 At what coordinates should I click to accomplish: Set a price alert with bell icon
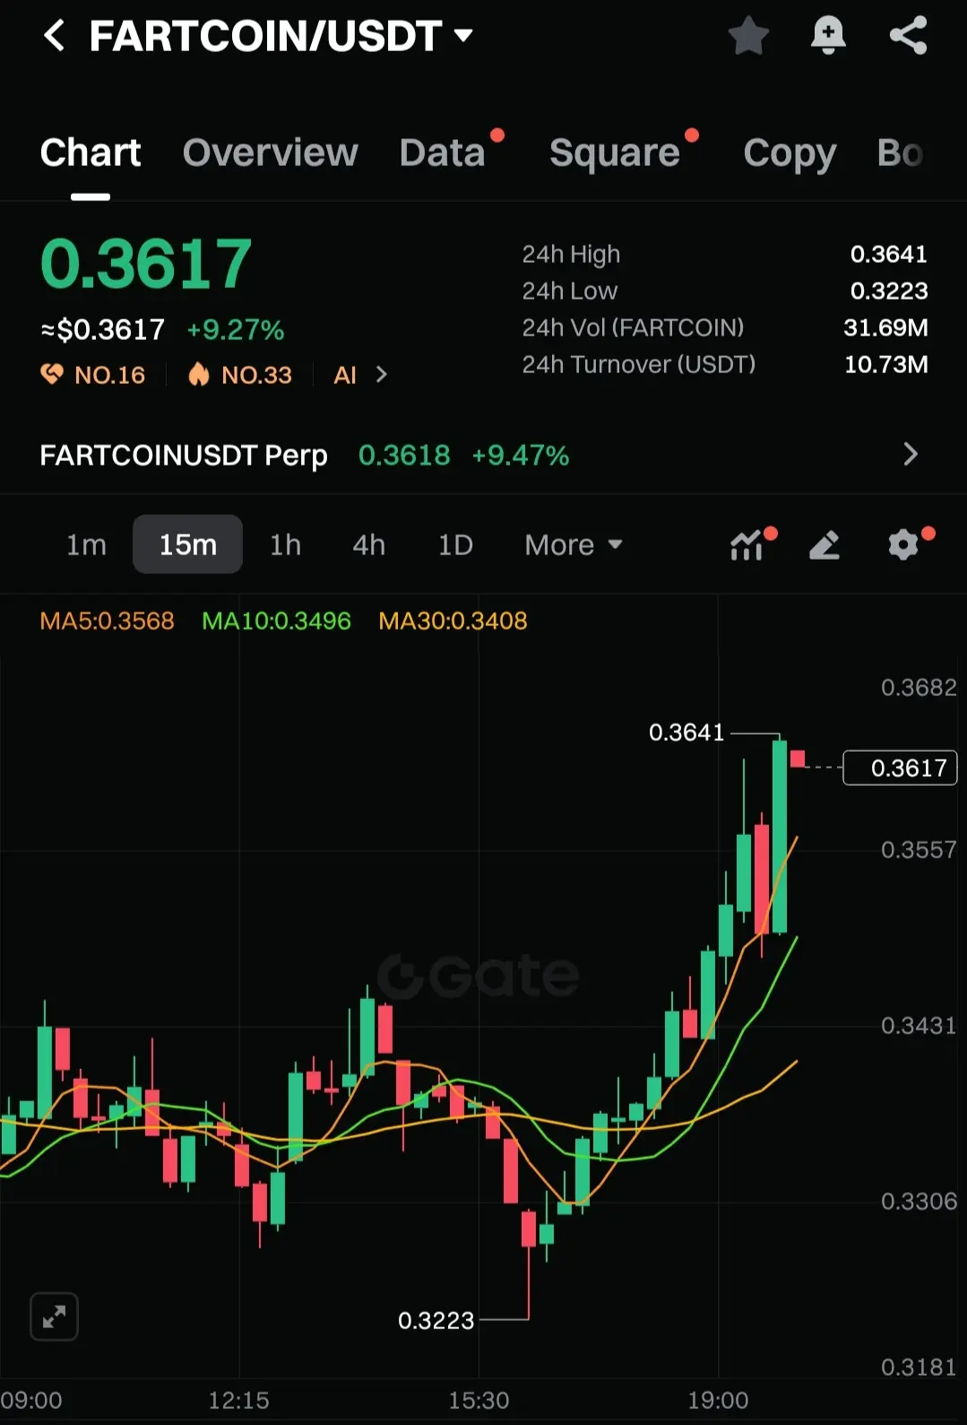coord(828,36)
